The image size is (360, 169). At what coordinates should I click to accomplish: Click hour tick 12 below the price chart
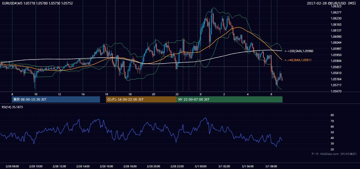[x=59, y=94]
